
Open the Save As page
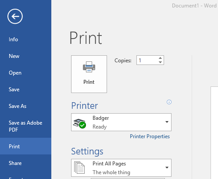pyautogui.click(x=18, y=106)
